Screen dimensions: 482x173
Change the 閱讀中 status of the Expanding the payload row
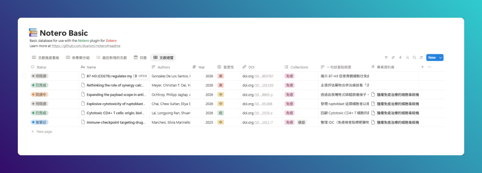[x=40, y=95]
